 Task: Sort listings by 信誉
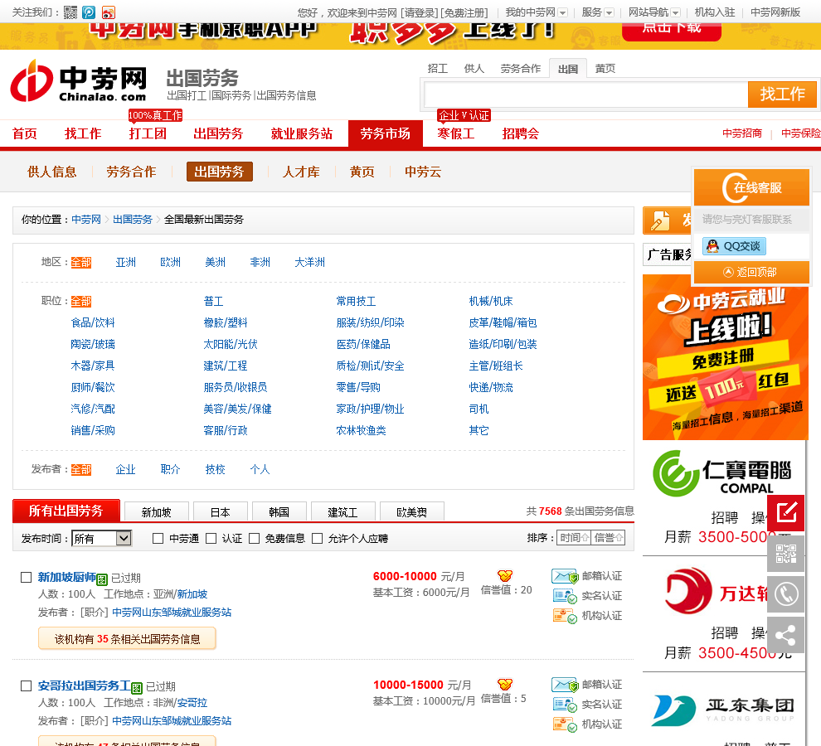click(x=609, y=538)
